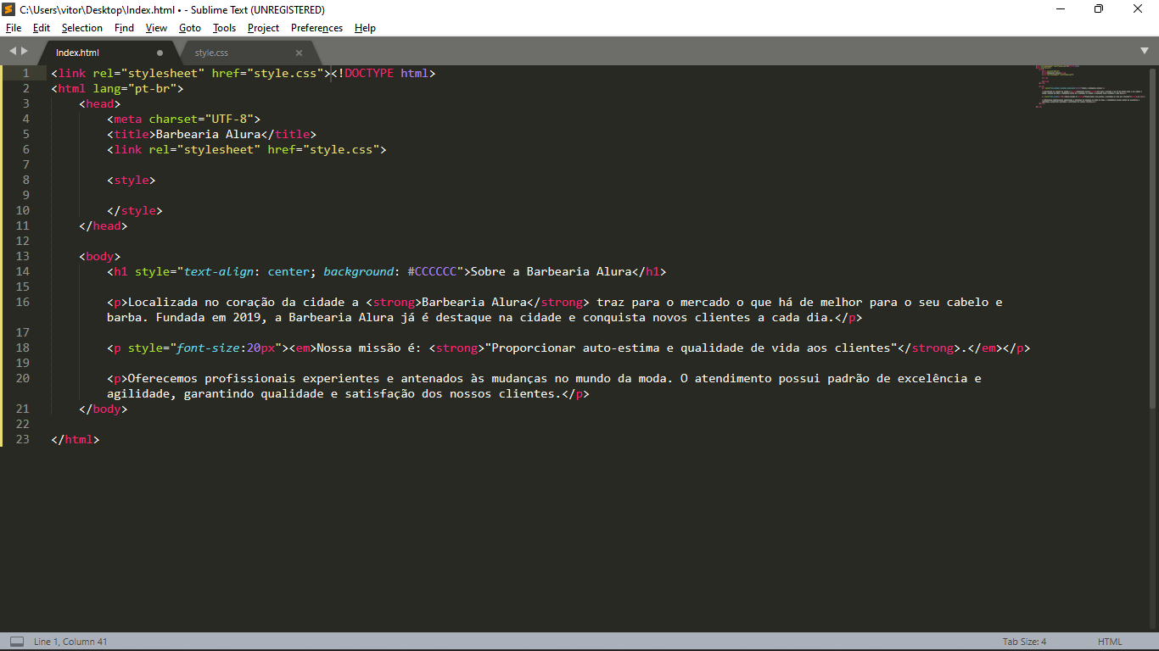
Task: Click the font-size property on line 18
Action: 208,348
